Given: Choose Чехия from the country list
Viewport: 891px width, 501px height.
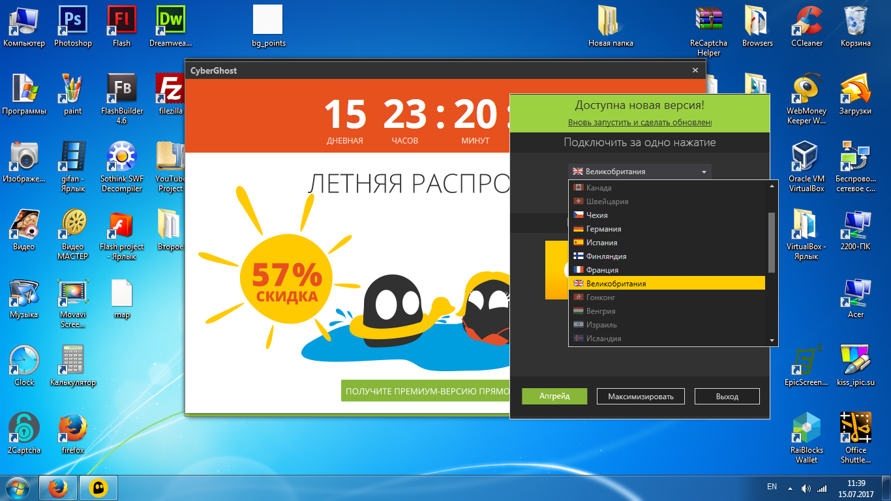Looking at the screenshot, I should 667,215.
